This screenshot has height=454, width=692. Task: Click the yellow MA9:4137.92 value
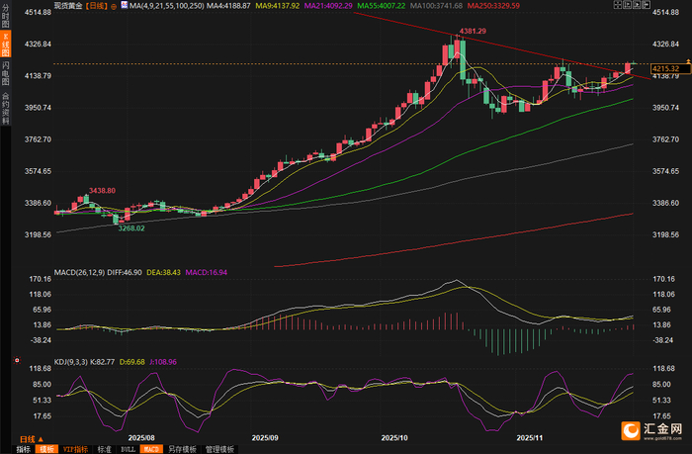277,6
